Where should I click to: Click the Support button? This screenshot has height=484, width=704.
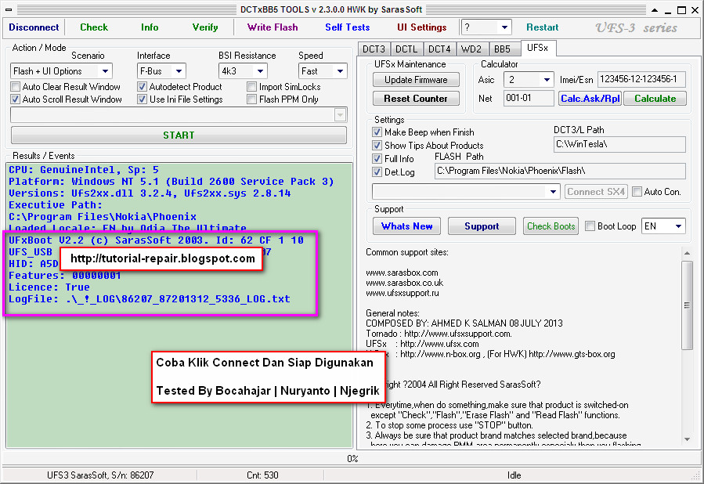click(482, 226)
